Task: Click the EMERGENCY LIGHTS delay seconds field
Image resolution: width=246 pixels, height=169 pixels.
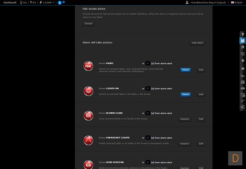Action: pos(148,138)
